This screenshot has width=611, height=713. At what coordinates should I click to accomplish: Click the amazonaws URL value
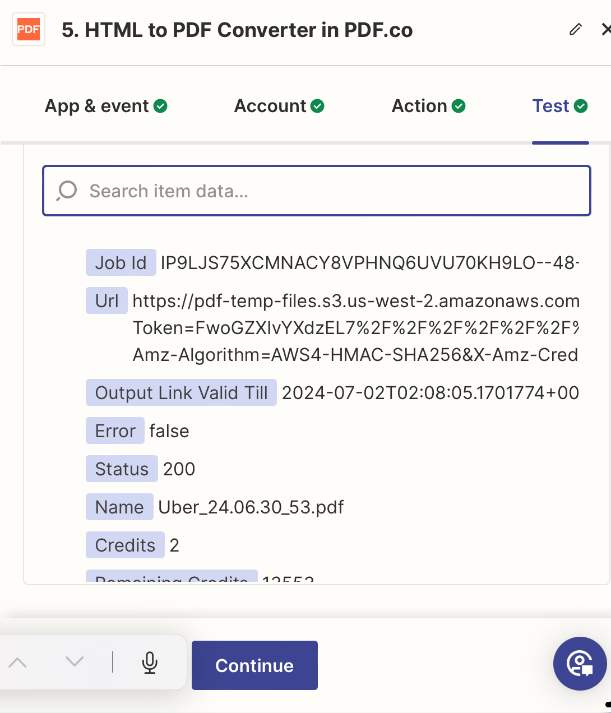coord(356,301)
